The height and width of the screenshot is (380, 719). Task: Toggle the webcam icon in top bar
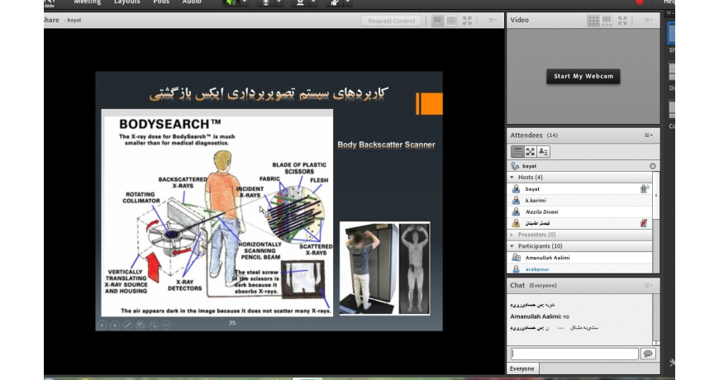(x=300, y=2)
